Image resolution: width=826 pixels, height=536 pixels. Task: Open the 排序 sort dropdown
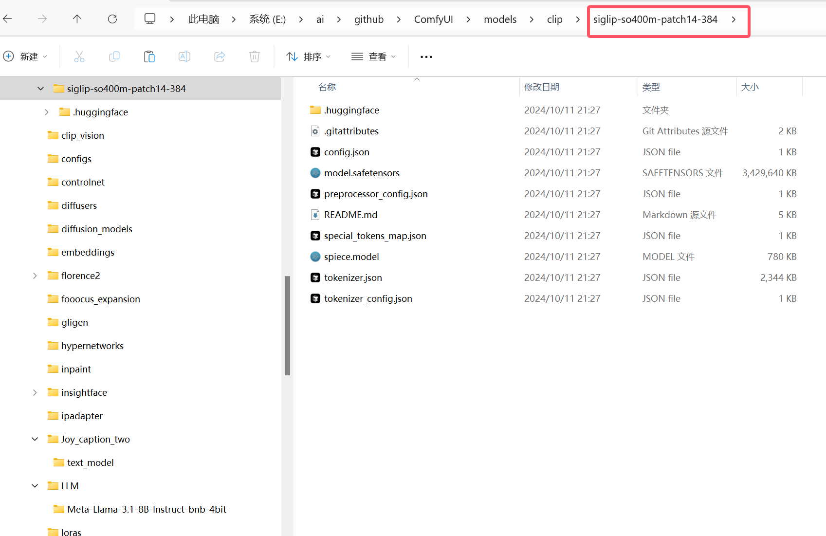[309, 57]
